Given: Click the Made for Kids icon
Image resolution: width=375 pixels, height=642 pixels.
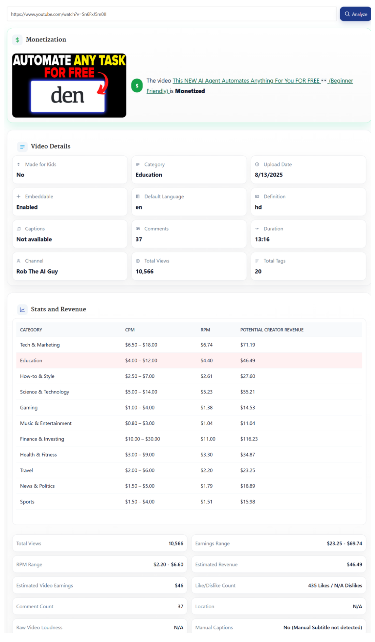Looking at the screenshot, I should coord(18,165).
